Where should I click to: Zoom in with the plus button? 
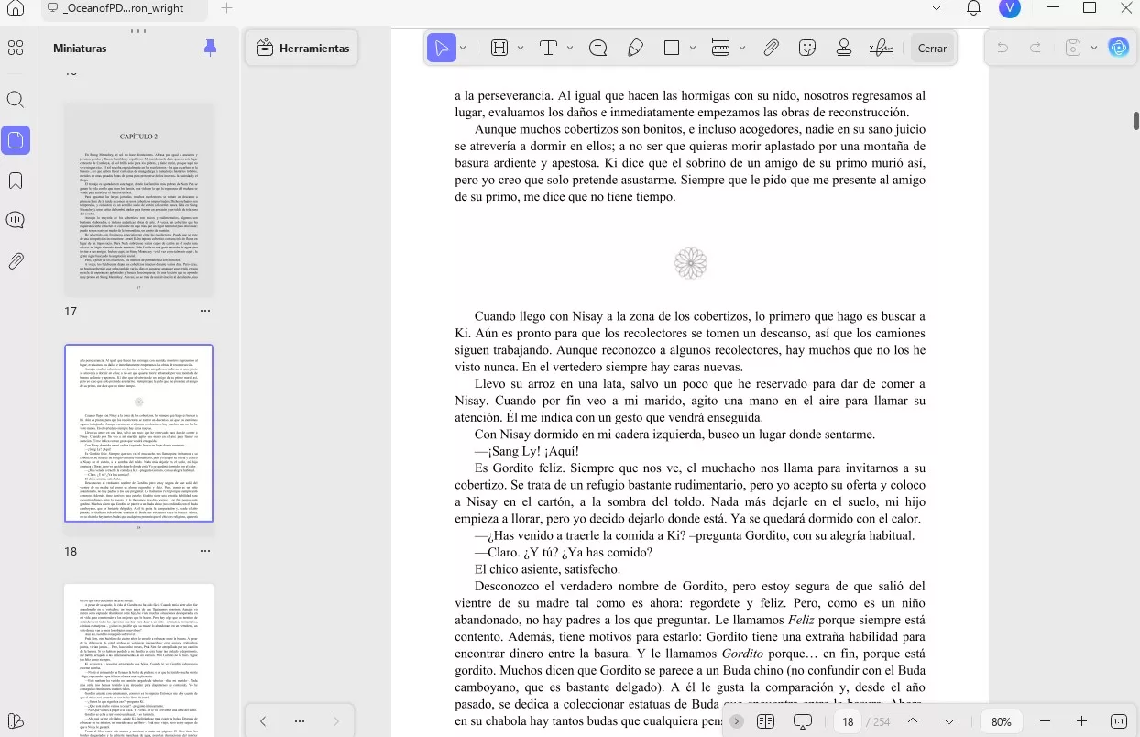pos(1081,721)
